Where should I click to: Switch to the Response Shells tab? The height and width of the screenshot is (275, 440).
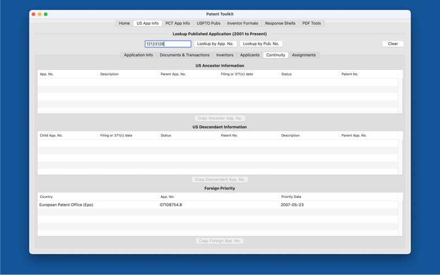[280, 23]
